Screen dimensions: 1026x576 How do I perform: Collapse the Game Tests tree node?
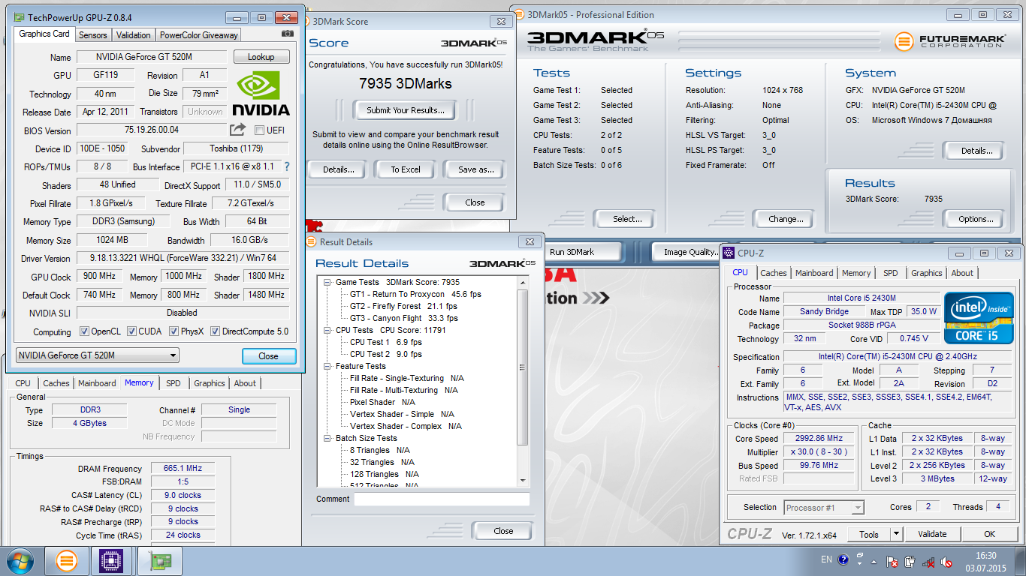(x=327, y=282)
